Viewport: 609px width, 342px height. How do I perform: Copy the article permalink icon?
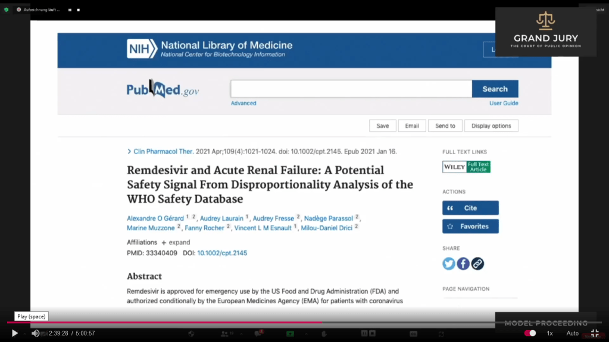tap(477, 263)
